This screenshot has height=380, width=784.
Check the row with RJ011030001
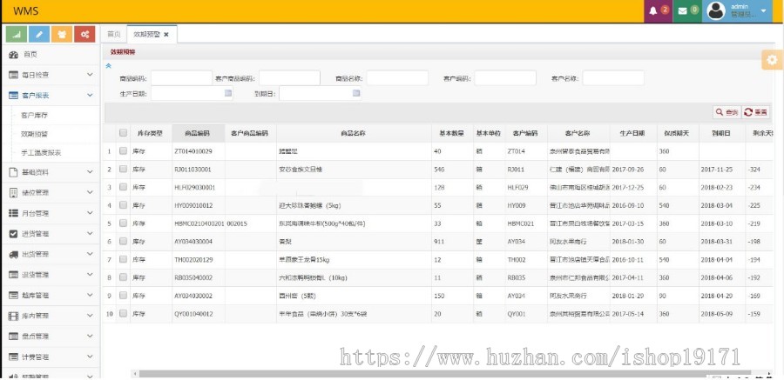pyautogui.click(x=123, y=170)
